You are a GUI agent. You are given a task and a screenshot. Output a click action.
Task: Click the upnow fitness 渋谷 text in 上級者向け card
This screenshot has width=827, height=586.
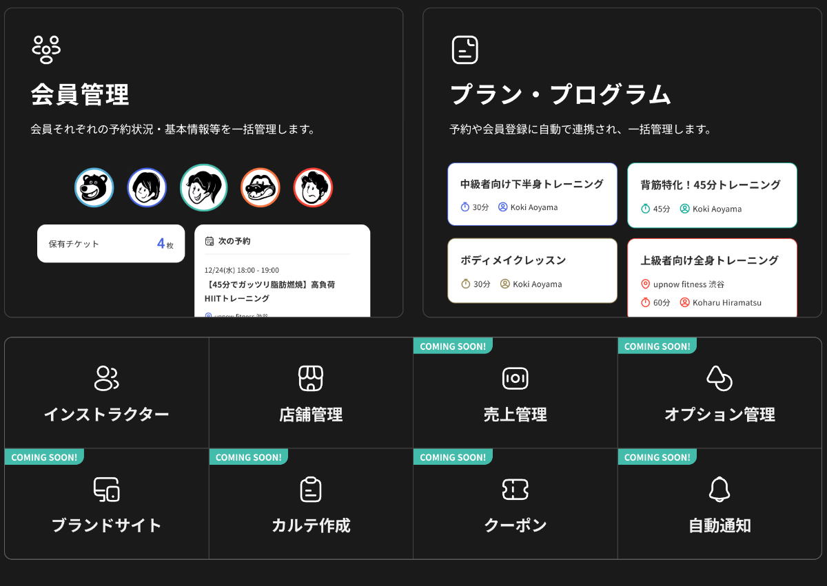click(688, 284)
